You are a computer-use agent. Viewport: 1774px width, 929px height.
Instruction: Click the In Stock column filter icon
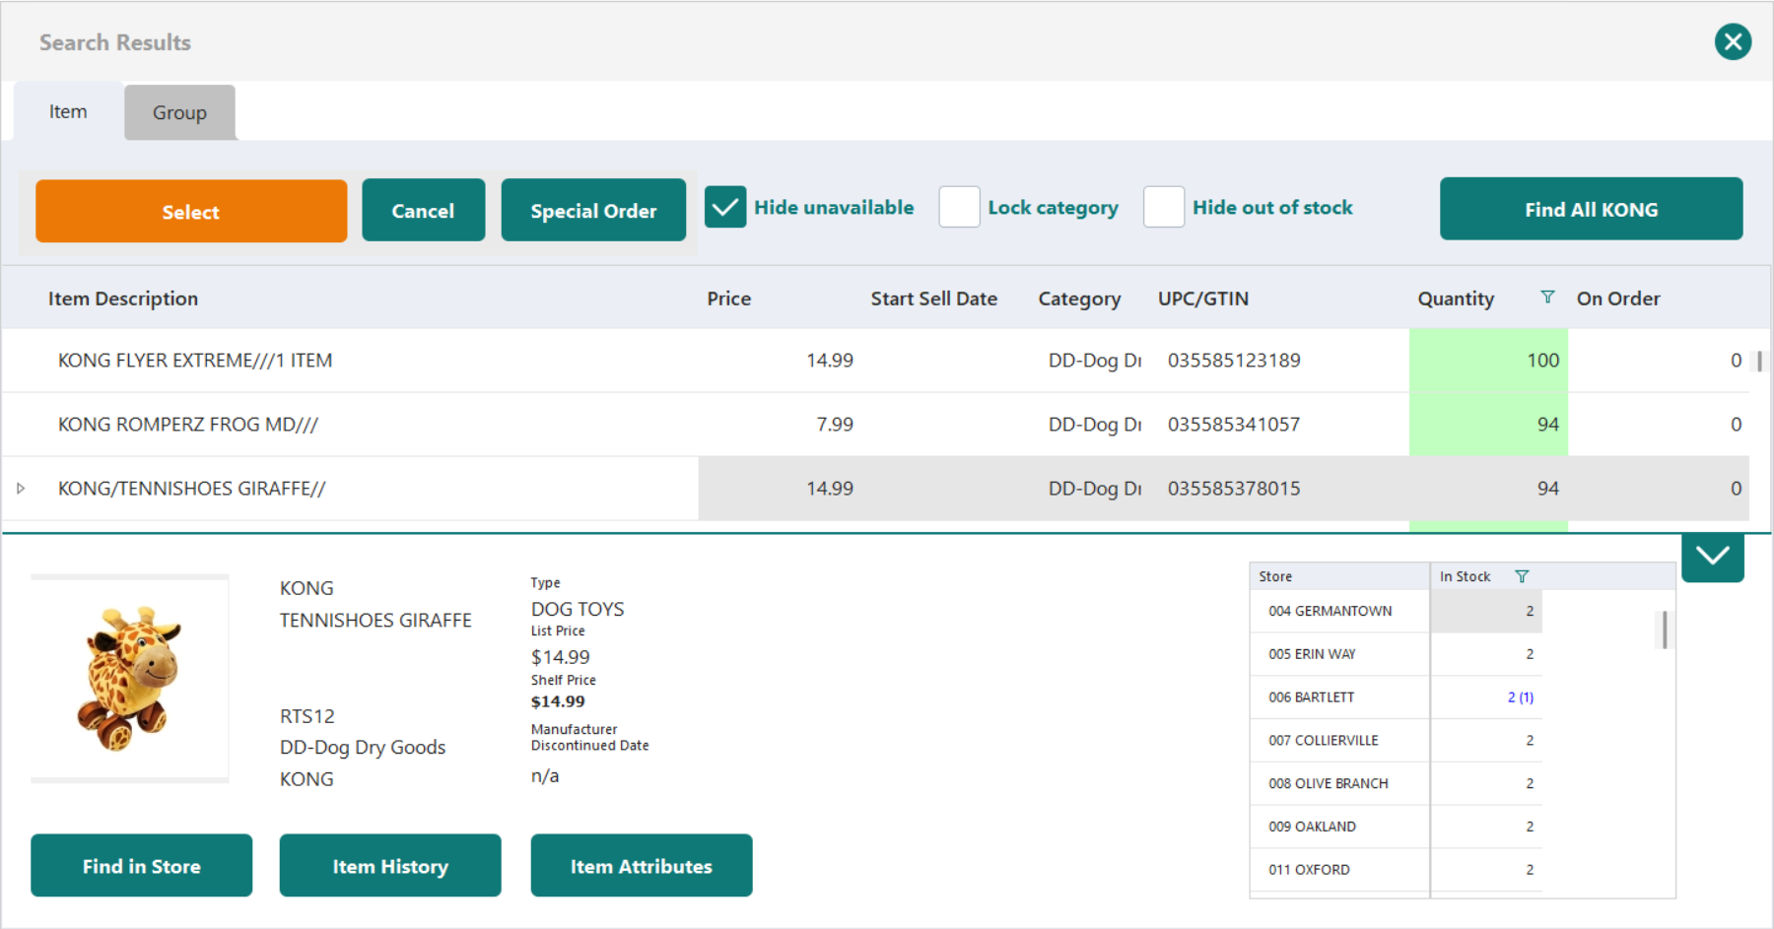1522,576
